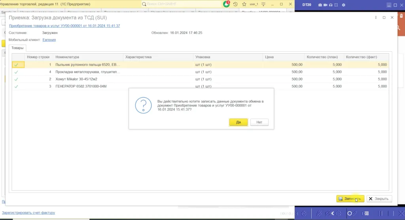Click the stopwatch timer icon in bottom toolbar
405x220 pixels.
tap(304, 213)
